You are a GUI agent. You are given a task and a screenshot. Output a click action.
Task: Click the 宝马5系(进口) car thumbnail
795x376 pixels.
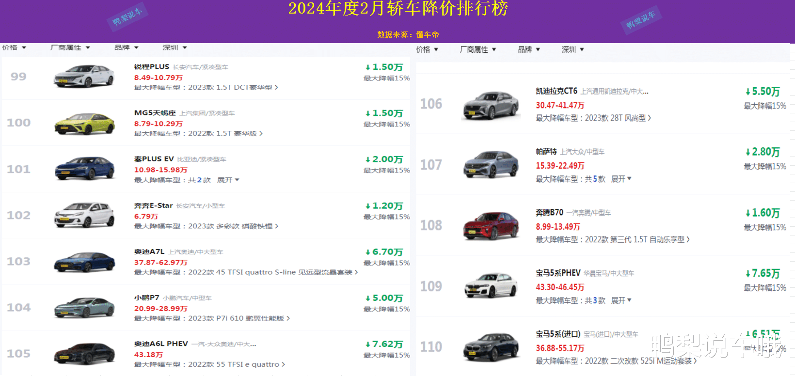click(x=492, y=347)
